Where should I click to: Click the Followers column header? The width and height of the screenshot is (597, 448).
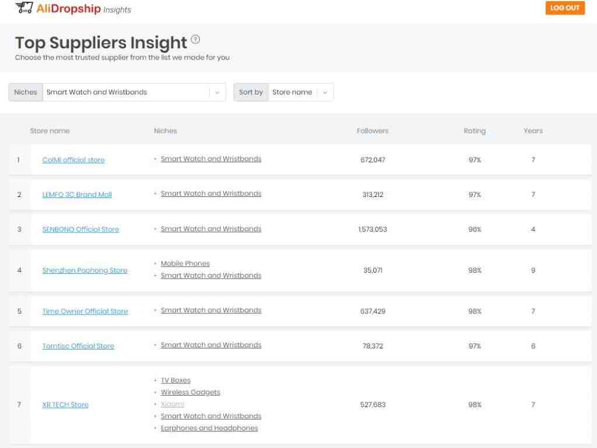click(x=373, y=131)
